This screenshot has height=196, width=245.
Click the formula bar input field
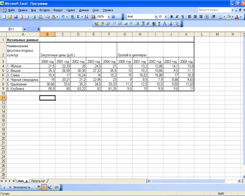pyautogui.click(x=142, y=29)
